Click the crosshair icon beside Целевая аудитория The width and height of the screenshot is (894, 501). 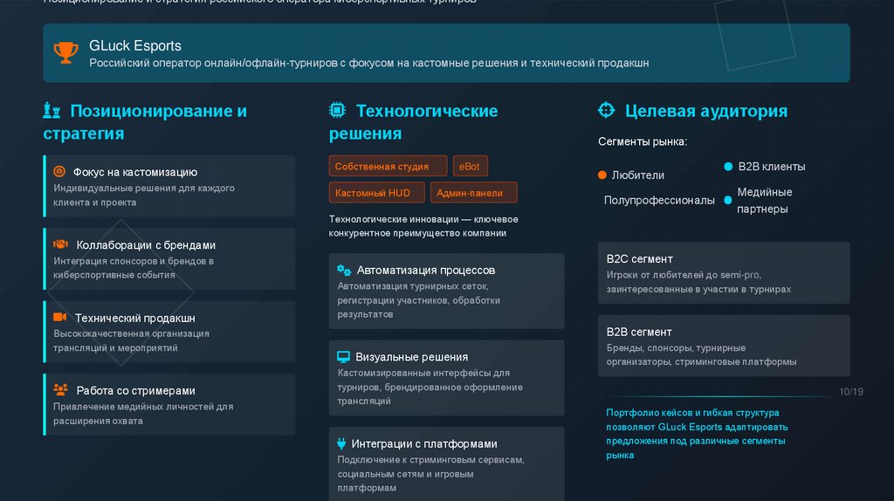point(606,110)
